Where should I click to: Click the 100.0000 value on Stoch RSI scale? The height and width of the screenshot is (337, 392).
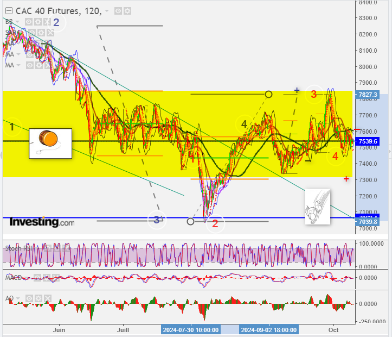(x=371, y=244)
